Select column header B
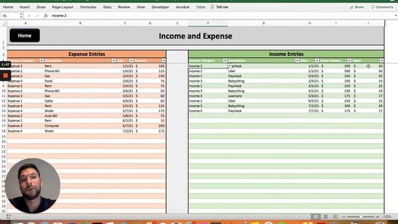The width and height of the screenshot is (398, 224). coord(80,23)
